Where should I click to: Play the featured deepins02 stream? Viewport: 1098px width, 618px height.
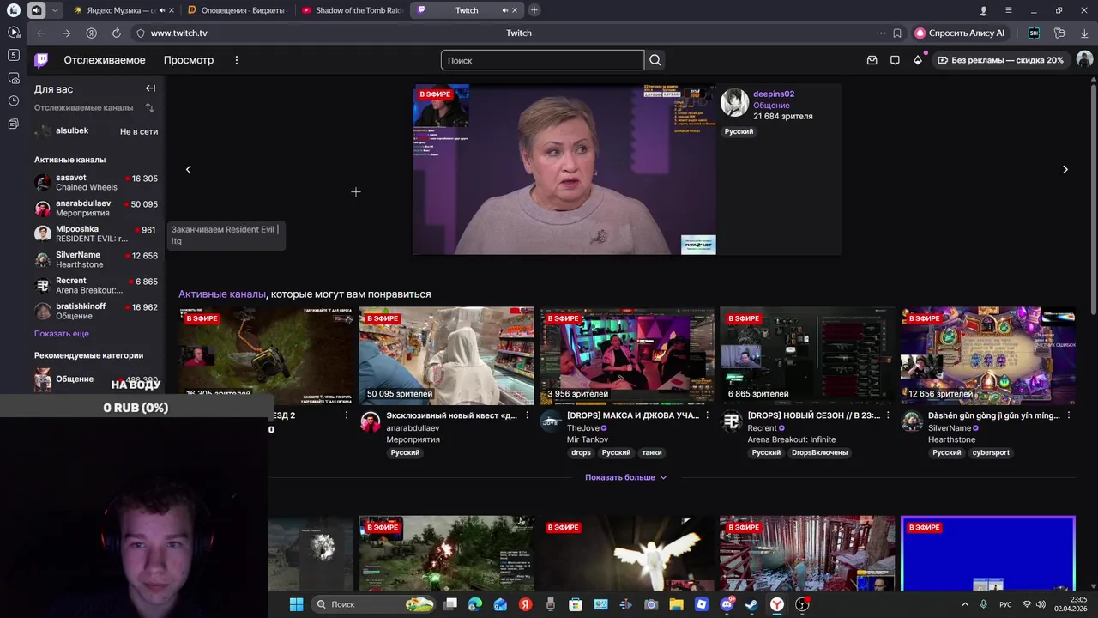[x=564, y=170]
